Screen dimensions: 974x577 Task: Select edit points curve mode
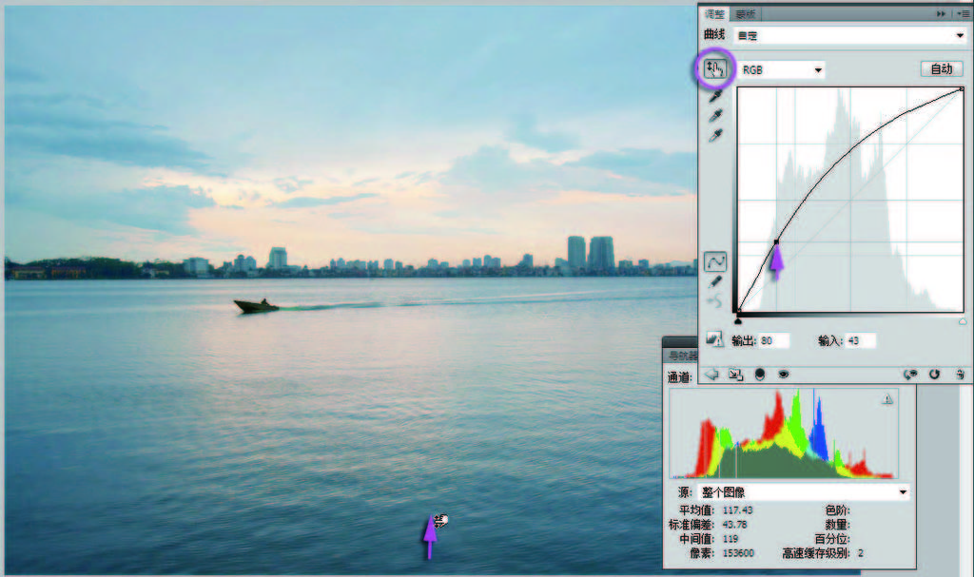click(715, 261)
